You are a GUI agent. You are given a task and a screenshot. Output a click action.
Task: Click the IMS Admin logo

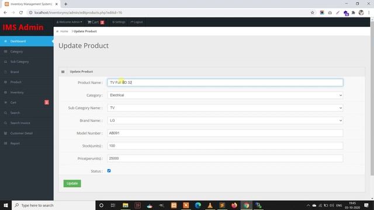click(x=23, y=27)
